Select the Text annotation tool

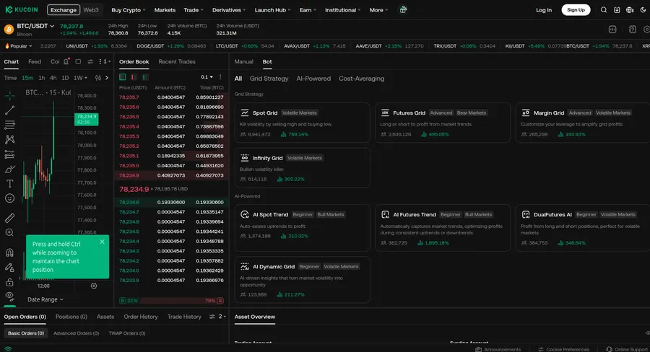pos(9,183)
